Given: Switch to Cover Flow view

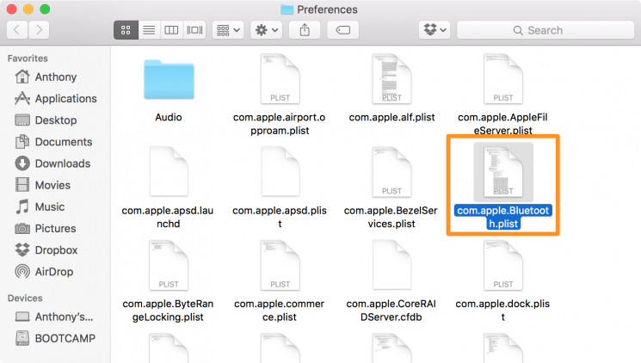Looking at the screenshot, I should click(x=194, y=30).
